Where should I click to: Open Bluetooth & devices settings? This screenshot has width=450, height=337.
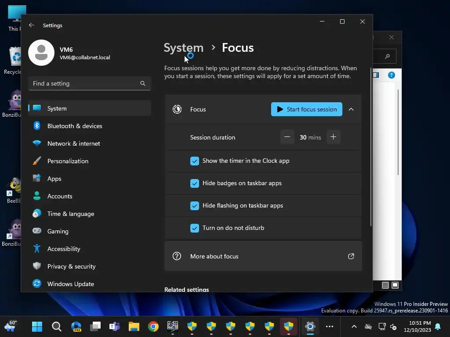[x=90, y=126]
